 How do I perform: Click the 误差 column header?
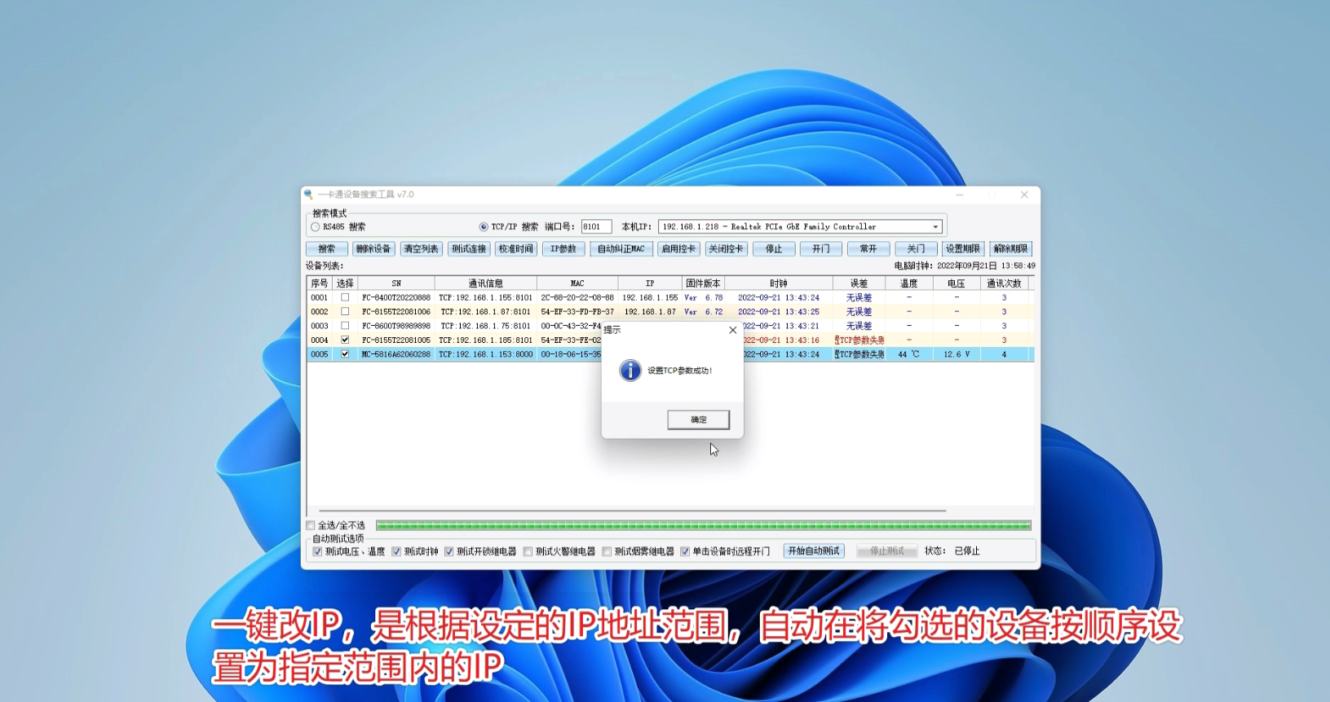click(859, 283)
